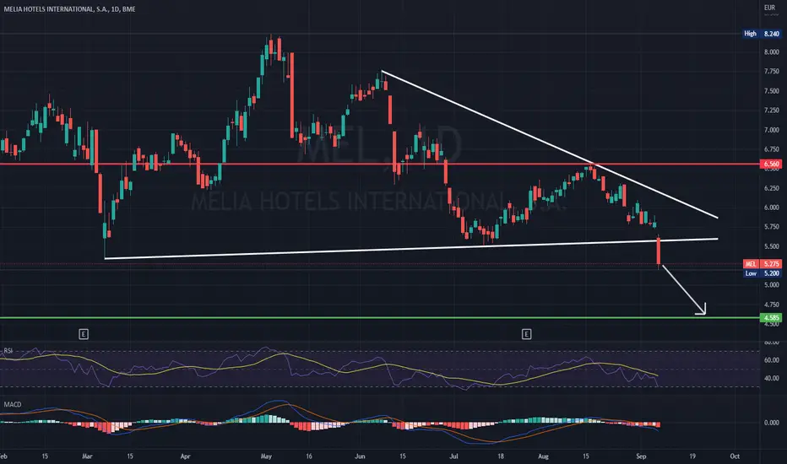
Task: Click the 7.000 price axis value
Action: (x=772, y=130)
